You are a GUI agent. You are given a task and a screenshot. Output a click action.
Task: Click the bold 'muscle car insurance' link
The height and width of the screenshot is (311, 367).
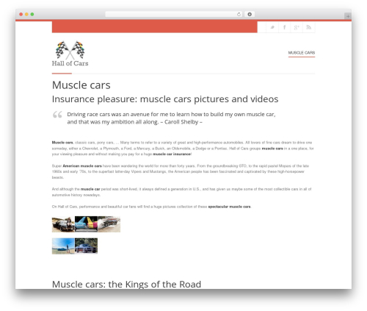(172, 154)
